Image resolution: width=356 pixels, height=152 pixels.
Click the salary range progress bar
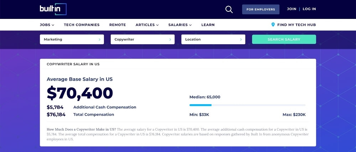[247, 105]
